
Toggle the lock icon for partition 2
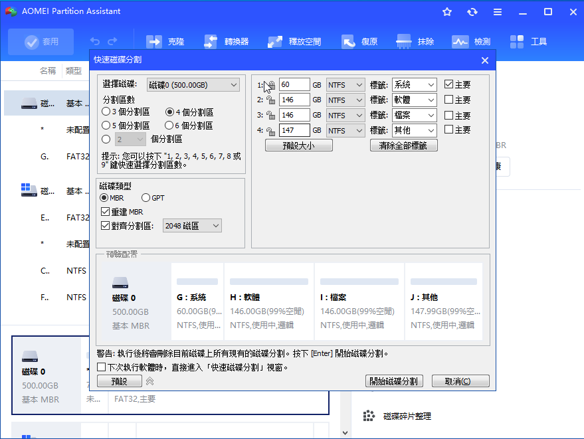click(271, 100)
